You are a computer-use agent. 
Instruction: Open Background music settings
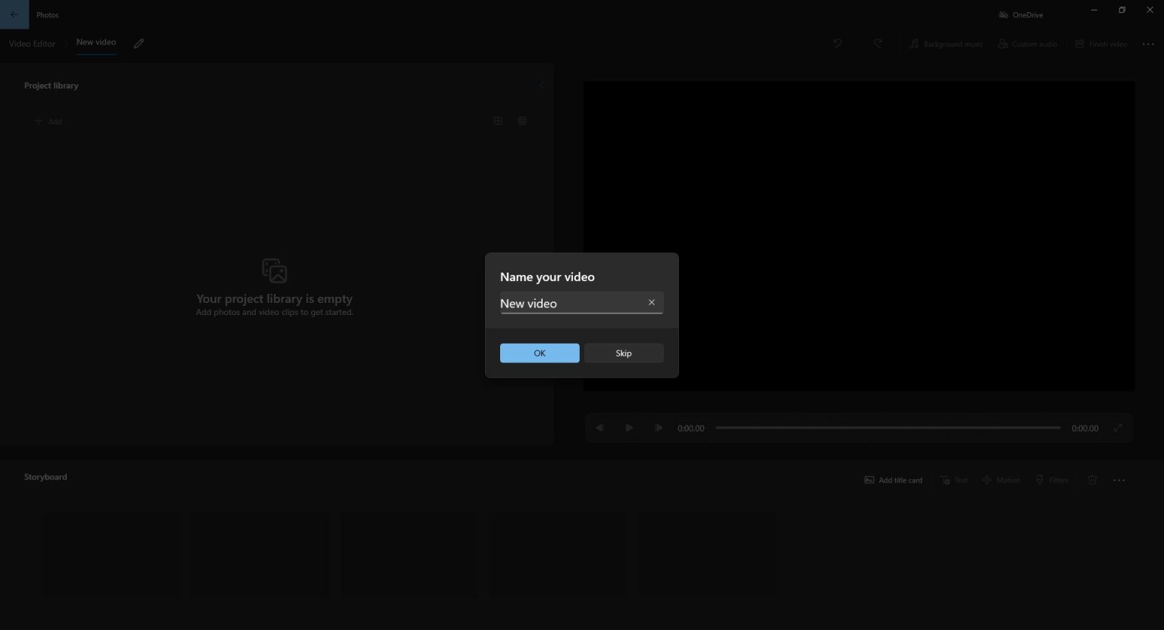(x=946, y=43)
